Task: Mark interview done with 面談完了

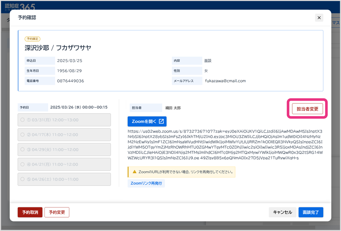Action: coord(311,212)
